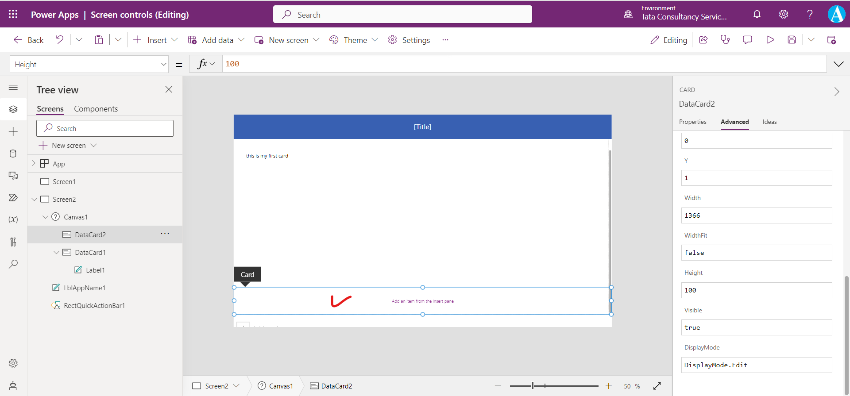Click the Undo icon
The height and width of the screenshot is (396, 850).
[x=60, y=40]
